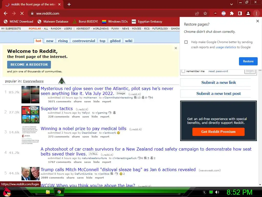Switch to the controversial tab

click(84, 41)
